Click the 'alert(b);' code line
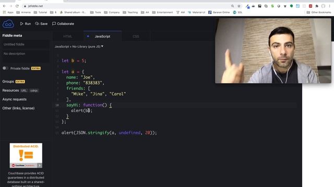The height and width of the screenshot is (187, 334). [x=82, y=111]
